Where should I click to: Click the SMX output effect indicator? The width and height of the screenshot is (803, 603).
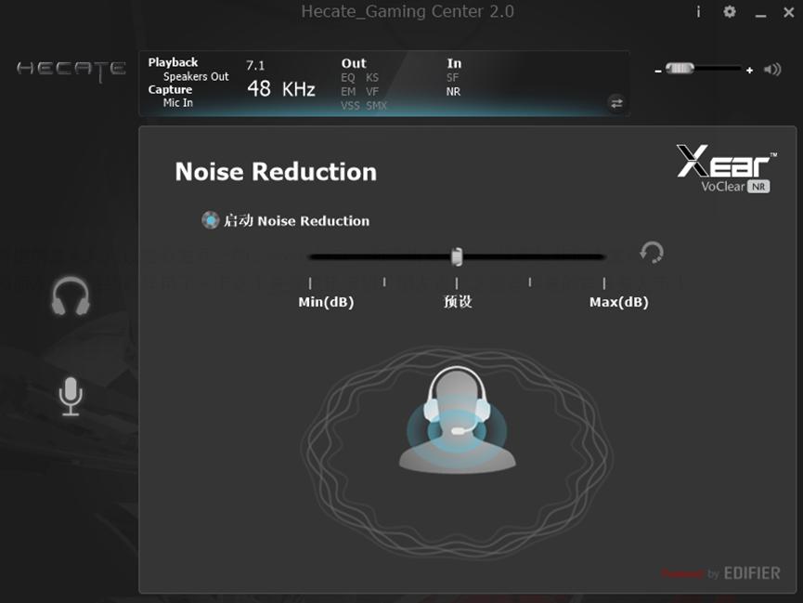(376, 106)
